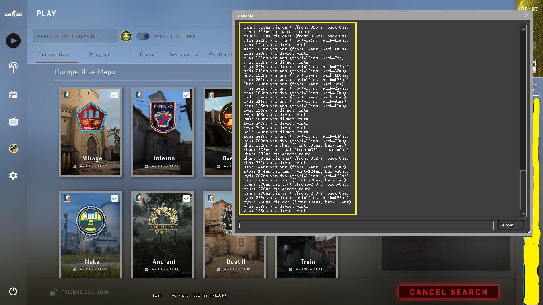
Task: Click the clock icon under Mirage
Action: (x=75, y=166)
